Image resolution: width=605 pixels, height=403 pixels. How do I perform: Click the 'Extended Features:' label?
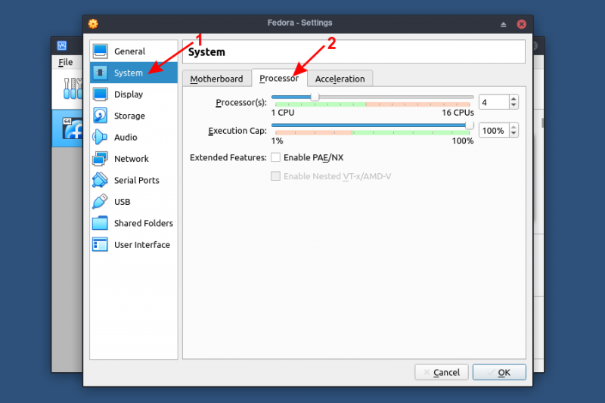228,157
